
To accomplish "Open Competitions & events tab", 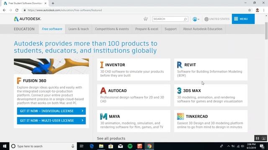I will [112, 29].
